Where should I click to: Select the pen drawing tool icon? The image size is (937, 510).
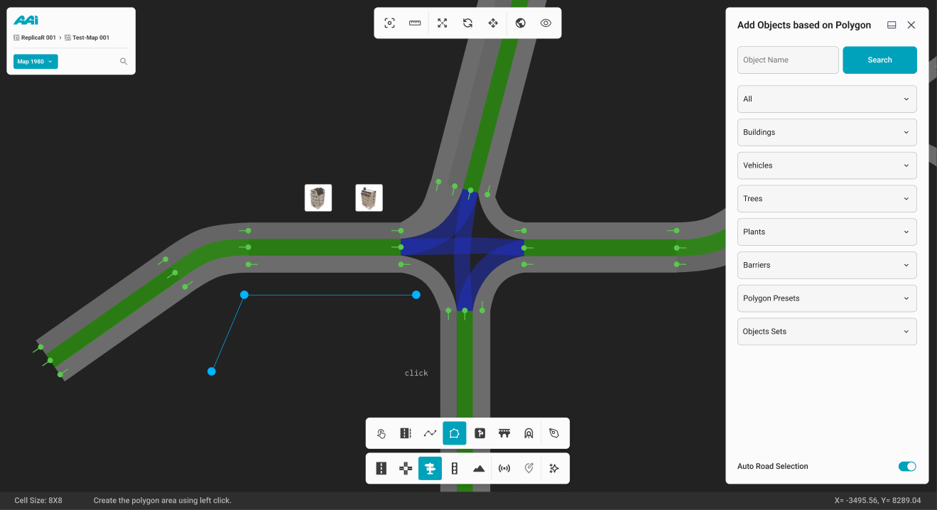[x=554, y=433]
